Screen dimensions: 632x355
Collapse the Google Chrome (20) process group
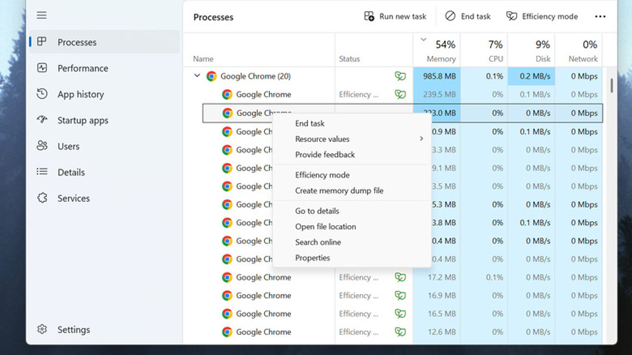coord(197,76)
